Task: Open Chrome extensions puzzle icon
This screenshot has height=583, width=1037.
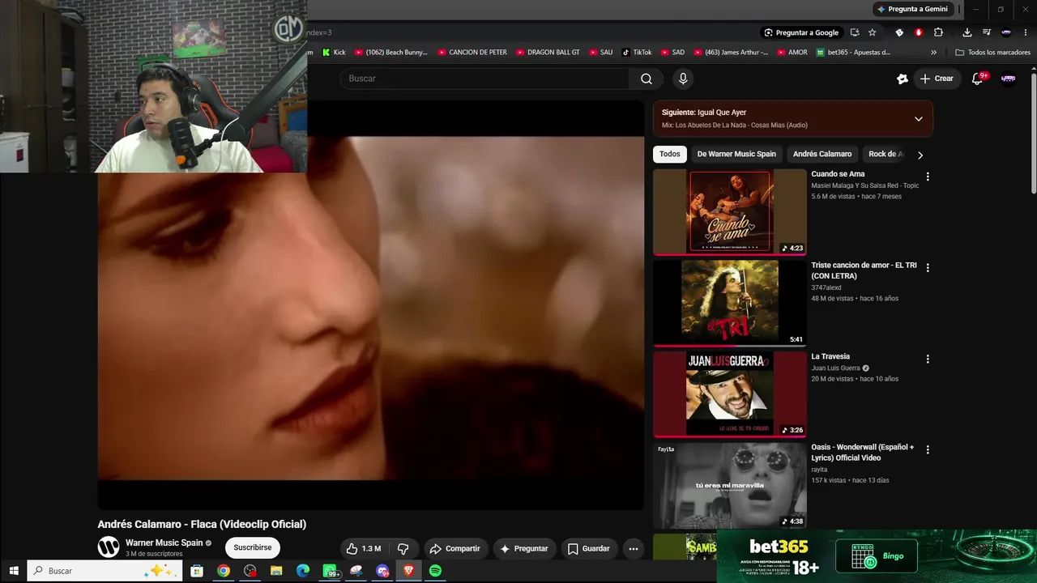Action: [x=938, y=32]
